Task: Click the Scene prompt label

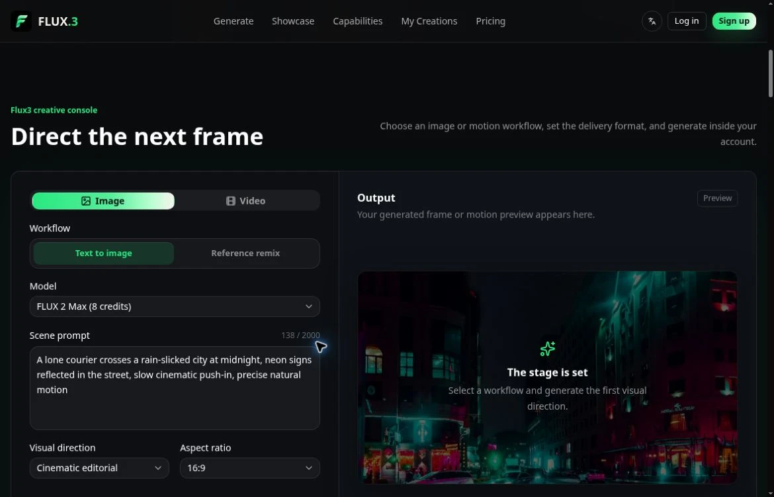Action: (60, 336)
